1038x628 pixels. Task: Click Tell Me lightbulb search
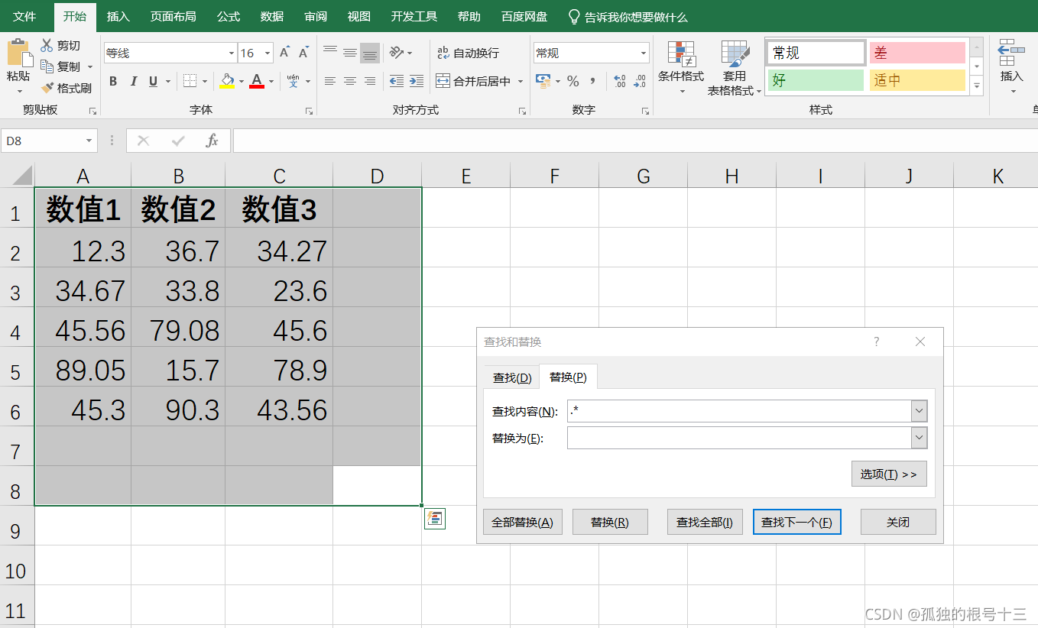(x=575, y=16)
